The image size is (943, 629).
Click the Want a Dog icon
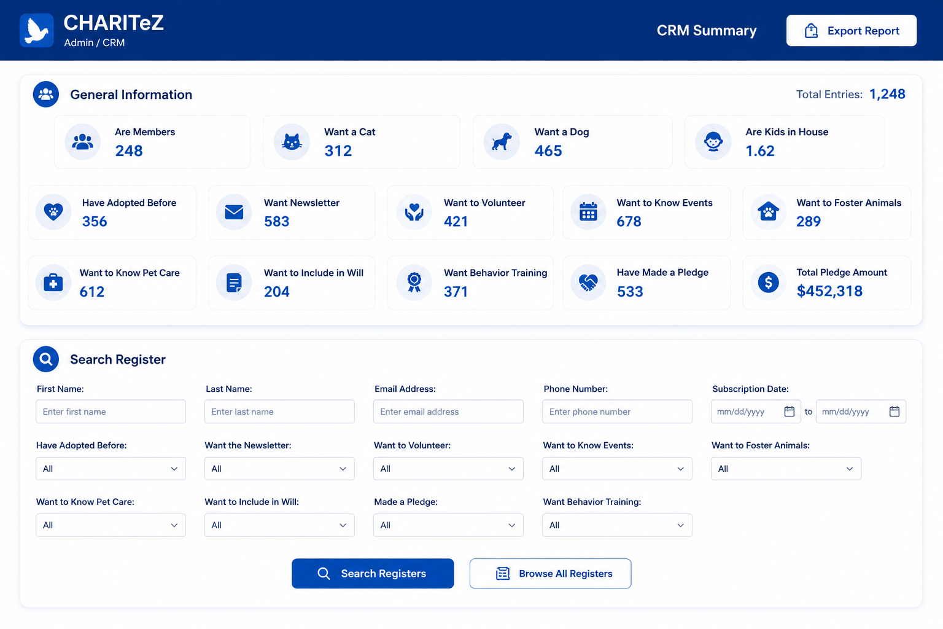tap(502, 142)
